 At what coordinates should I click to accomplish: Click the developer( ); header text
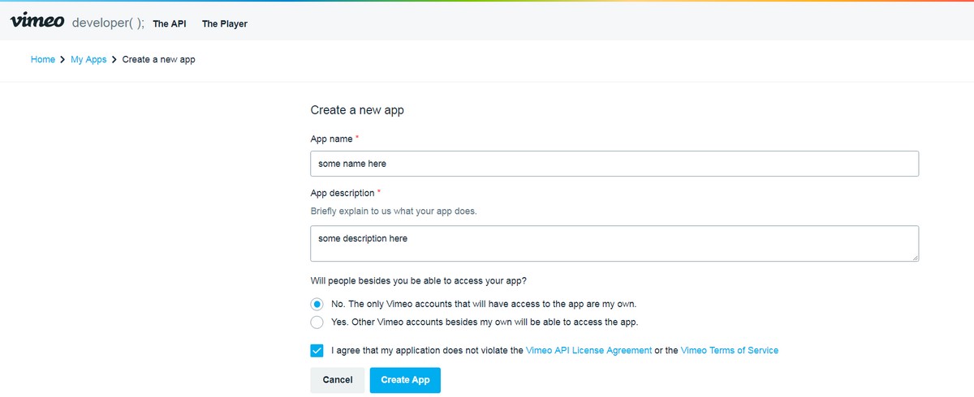coord(108,23)
